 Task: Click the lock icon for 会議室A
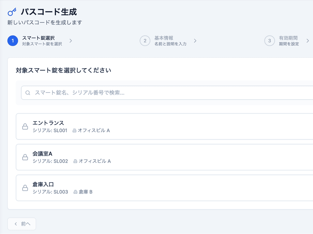(x=25, y=157)
